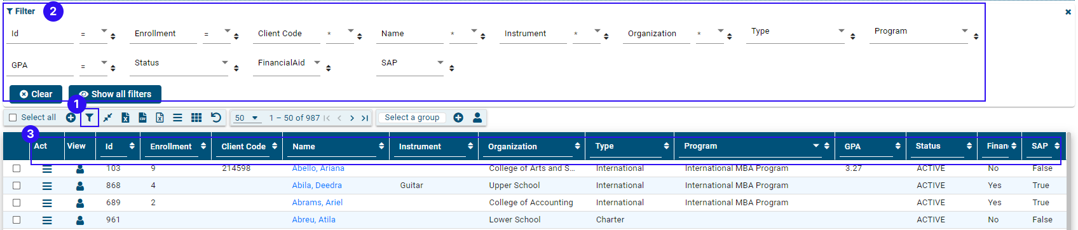
Task: Click the Client Code column header
Action: 243,147
